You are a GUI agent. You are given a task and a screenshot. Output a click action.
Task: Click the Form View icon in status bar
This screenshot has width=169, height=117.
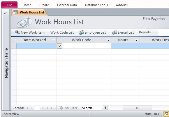pyautogui.click(x=166, y=114)
